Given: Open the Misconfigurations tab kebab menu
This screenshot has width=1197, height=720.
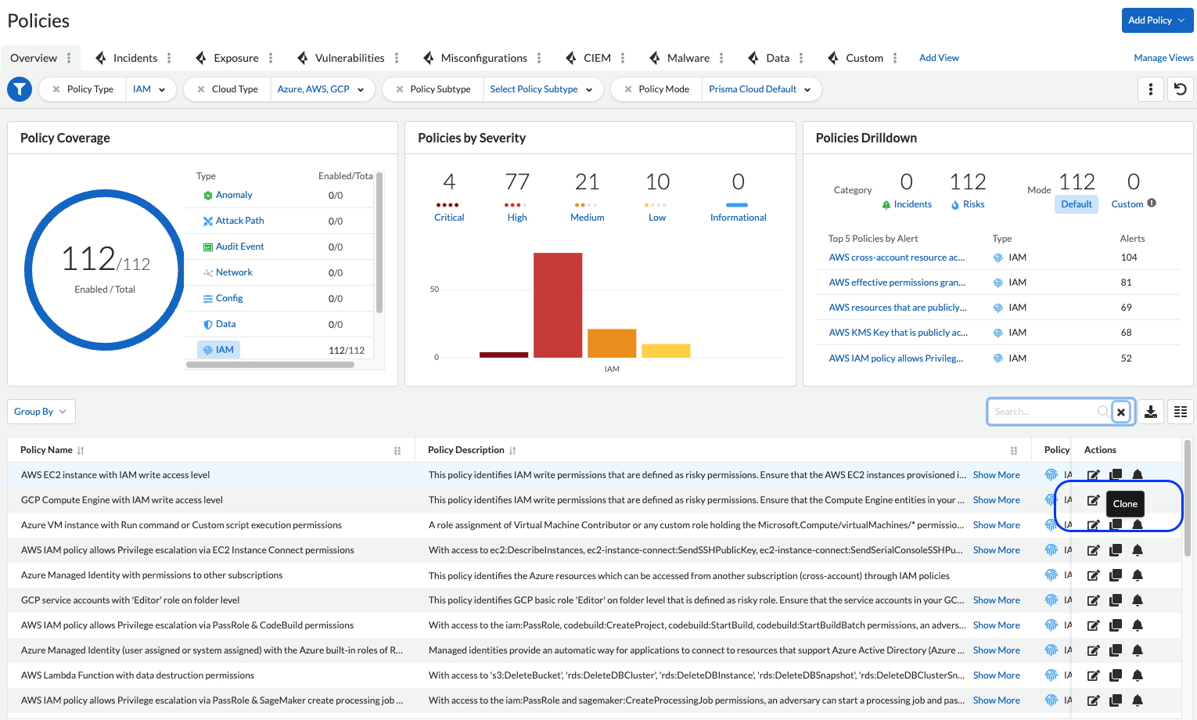Looking at the screenshot, I should click(x=539, y=58).
